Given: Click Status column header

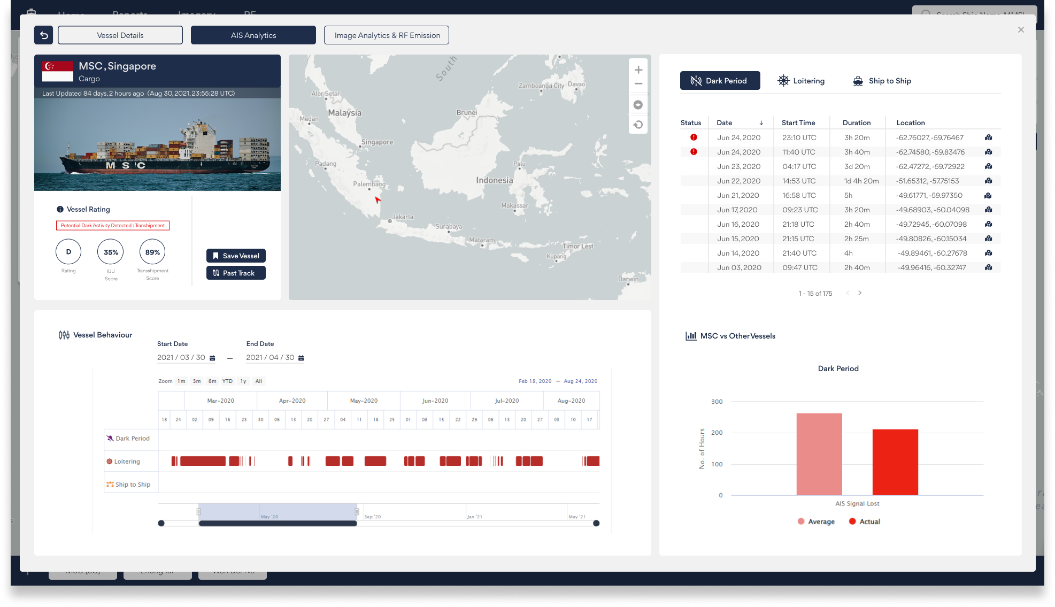Looking at the screenshot, I should point(690,123).
